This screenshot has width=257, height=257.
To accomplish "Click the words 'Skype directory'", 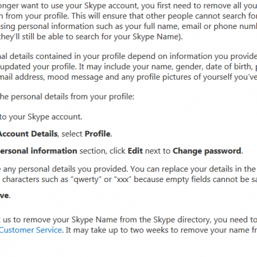I will (182, 220).
